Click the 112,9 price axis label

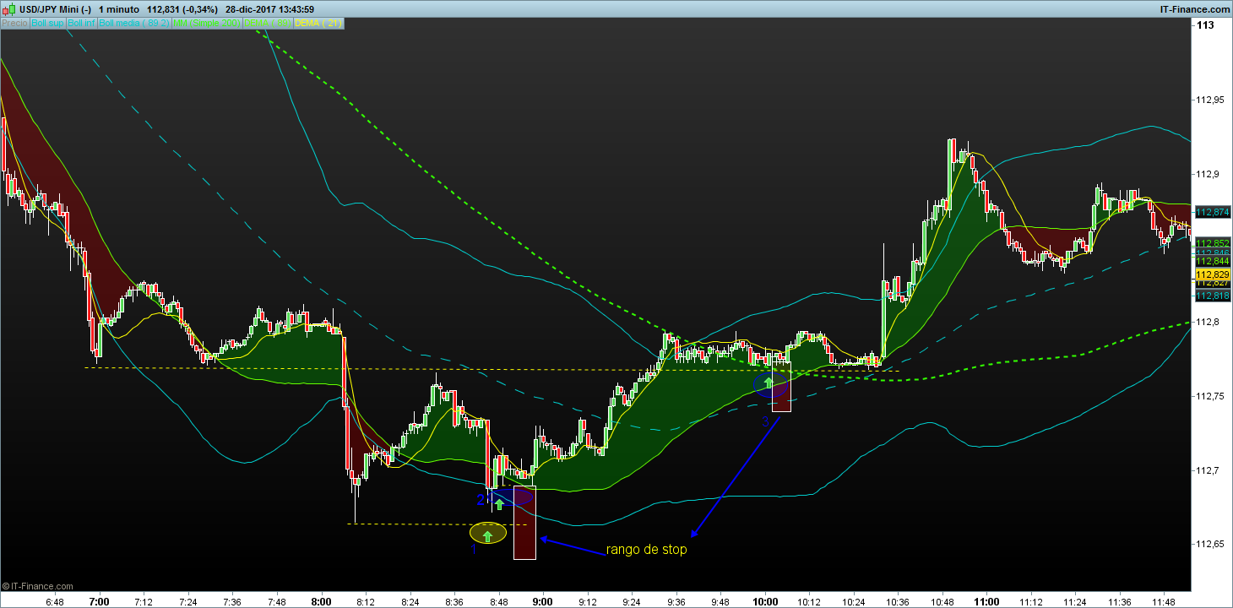click(1208, 174)
